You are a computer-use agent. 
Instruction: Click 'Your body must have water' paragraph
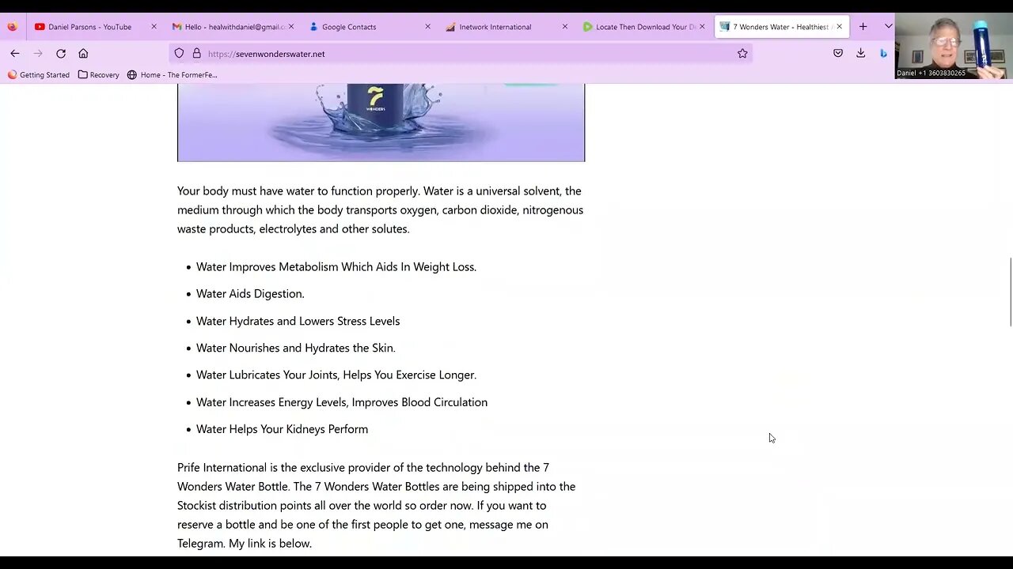pyautogui.click(x=380, y=209)
